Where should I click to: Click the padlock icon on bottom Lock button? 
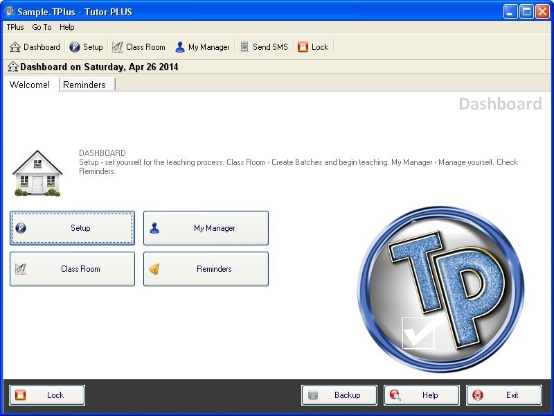tap(21, 395)
